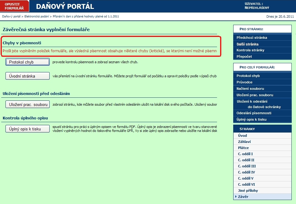Click the Uložení prac. souboru main button

[x=27, y=104]
